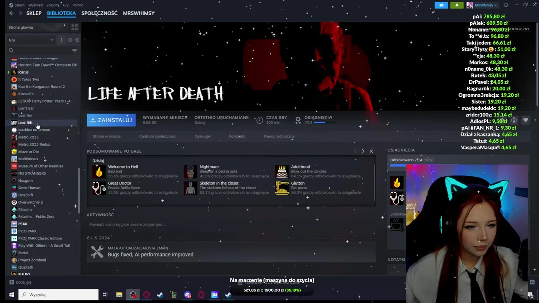Open advanced library filter options icon

pyautogui.click(x=75, y=50)
